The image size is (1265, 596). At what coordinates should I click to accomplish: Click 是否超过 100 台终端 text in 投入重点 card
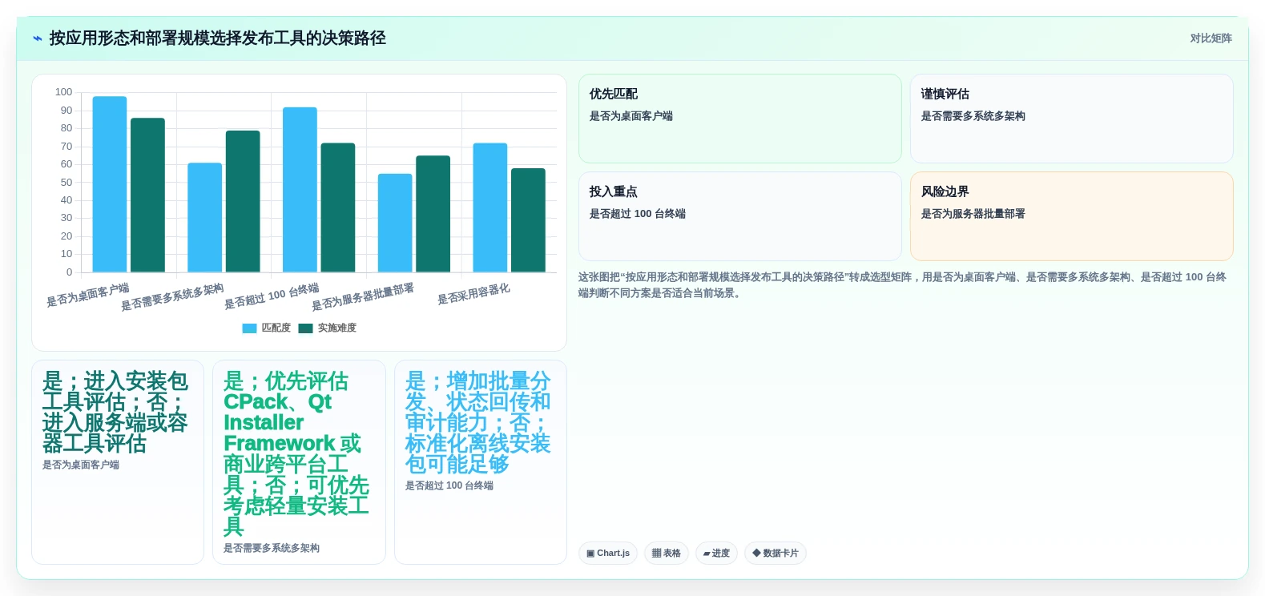pyautogui.click(x=638, y=214)
